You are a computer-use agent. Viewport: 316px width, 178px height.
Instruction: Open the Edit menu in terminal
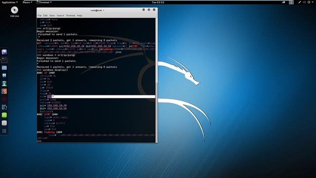(45, 15)
